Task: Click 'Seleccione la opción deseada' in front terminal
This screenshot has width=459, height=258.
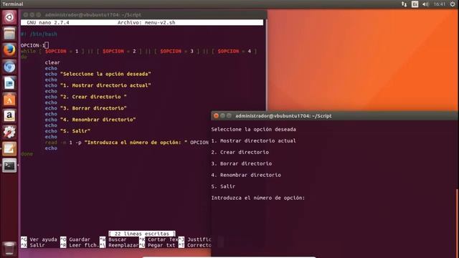Action: pyautogui.click(x=253, y=129)
